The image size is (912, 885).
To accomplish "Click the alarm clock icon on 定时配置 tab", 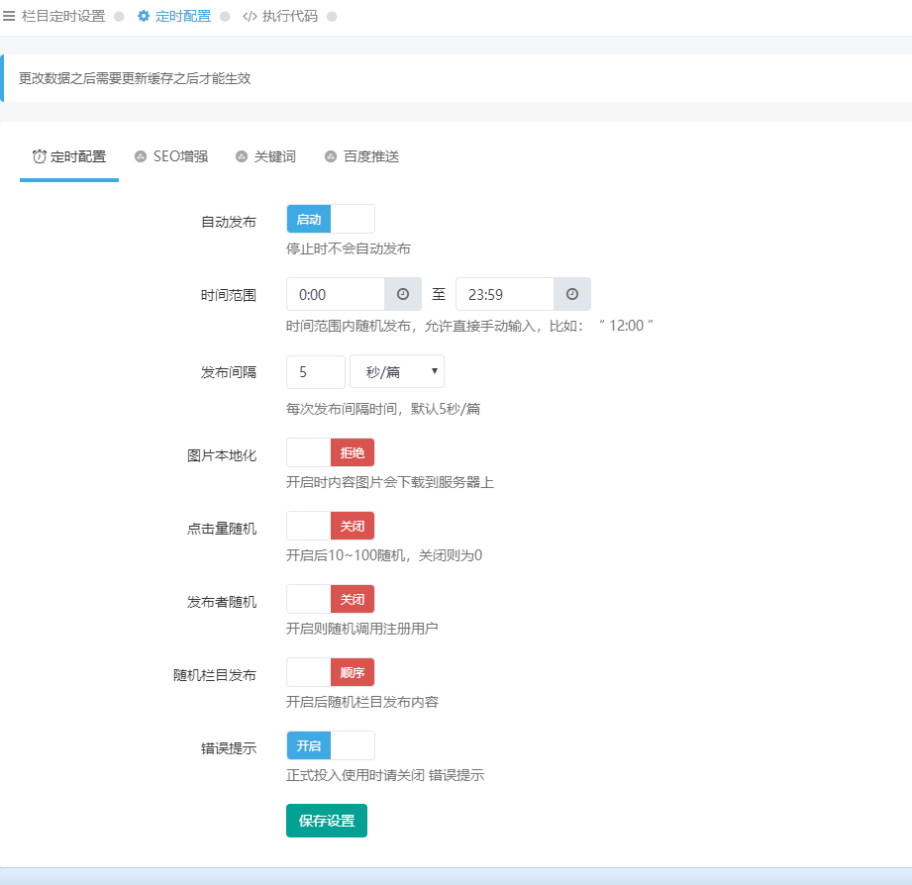I will pos(39,156).
